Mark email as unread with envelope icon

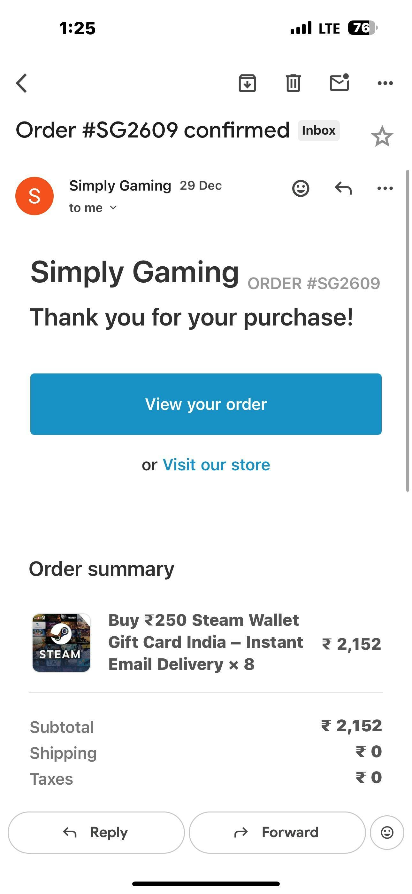coord(339,82)
